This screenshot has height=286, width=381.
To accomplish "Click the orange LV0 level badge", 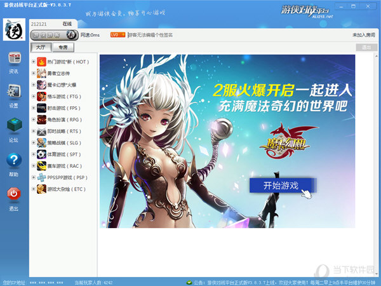I will tap(118, 35).
